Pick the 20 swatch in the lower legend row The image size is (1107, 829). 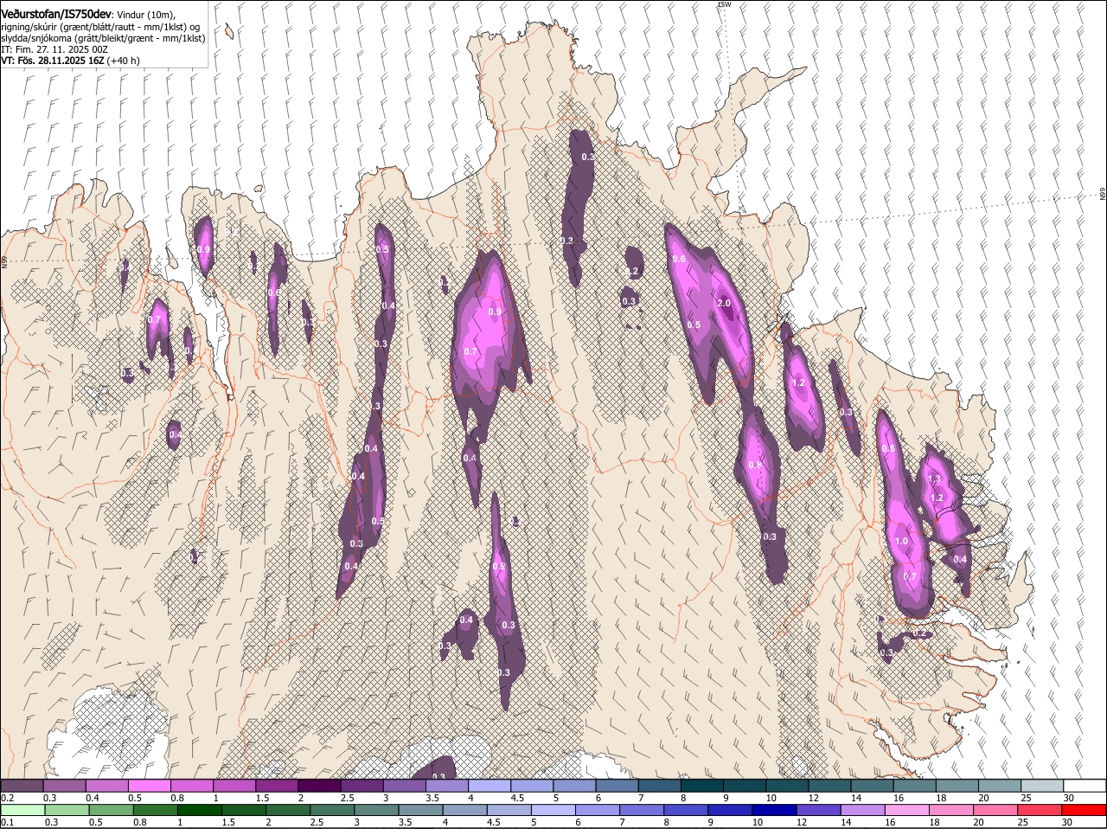click(x=994, y=811)
